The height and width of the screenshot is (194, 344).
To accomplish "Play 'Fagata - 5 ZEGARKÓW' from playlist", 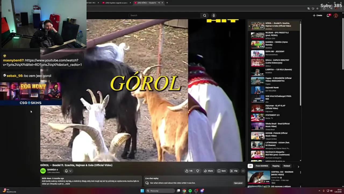I will point(274,81).
